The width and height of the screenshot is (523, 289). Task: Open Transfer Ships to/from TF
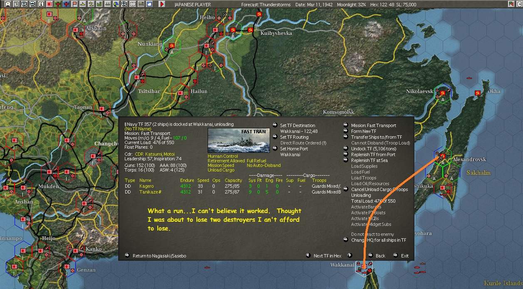(377, 137)
